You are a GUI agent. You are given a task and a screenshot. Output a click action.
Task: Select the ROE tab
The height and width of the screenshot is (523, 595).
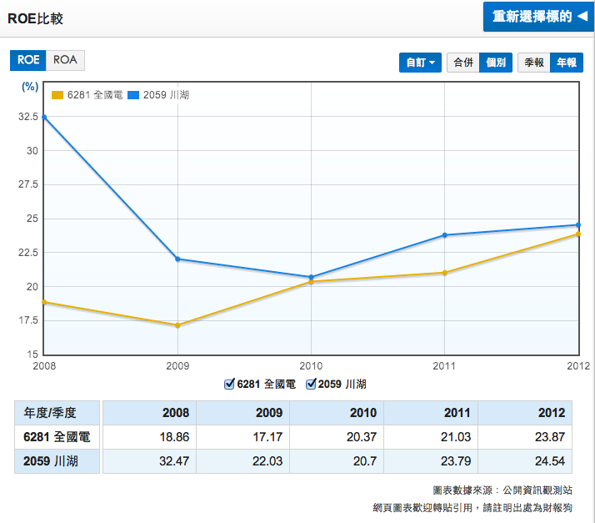pos(28,60)
